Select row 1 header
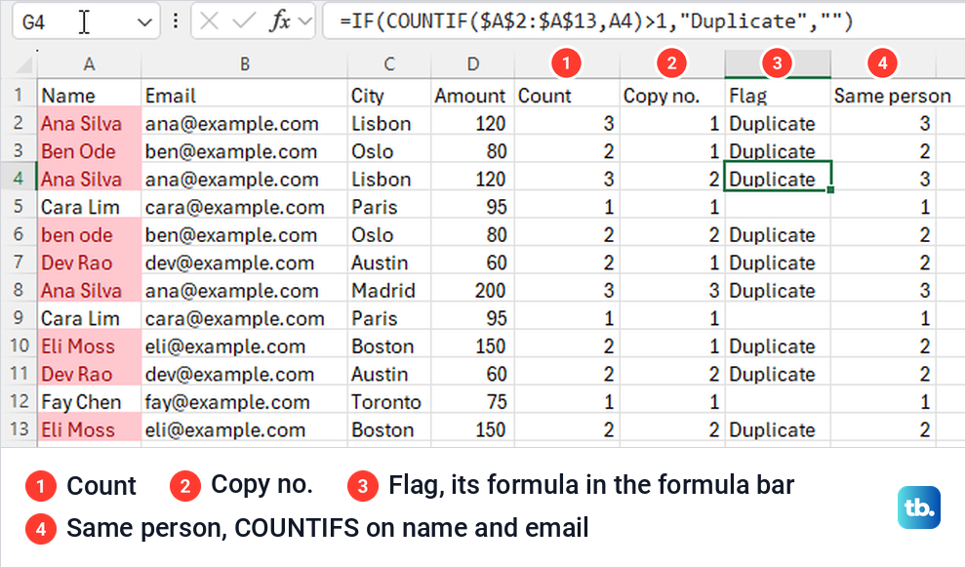This screenshot has width=966, height=568. tap(19, 95)
